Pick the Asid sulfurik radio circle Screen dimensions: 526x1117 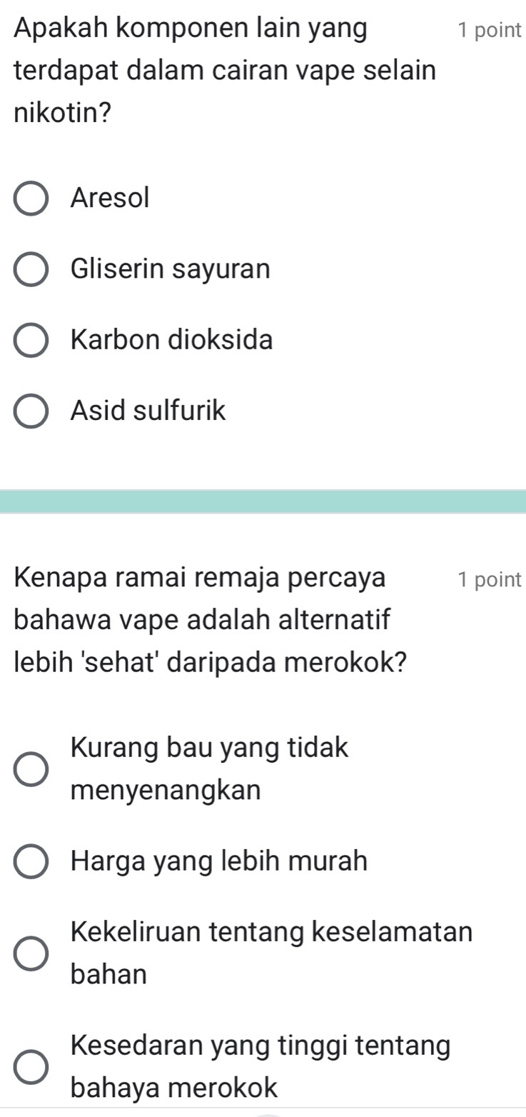[31, 412]
